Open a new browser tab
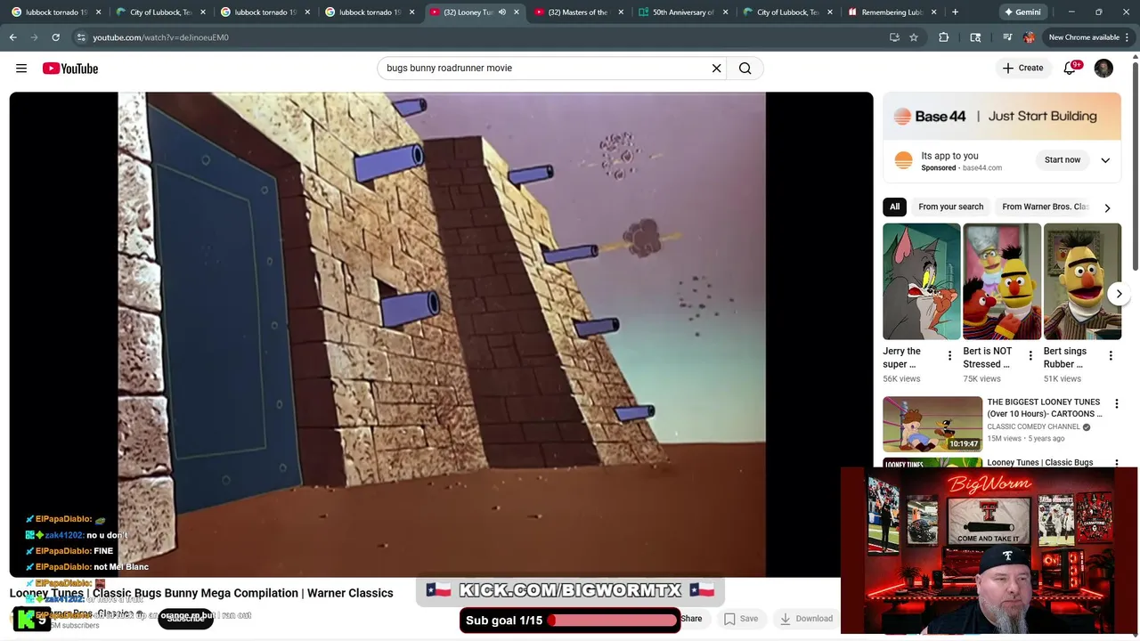 tap(955, 12)
